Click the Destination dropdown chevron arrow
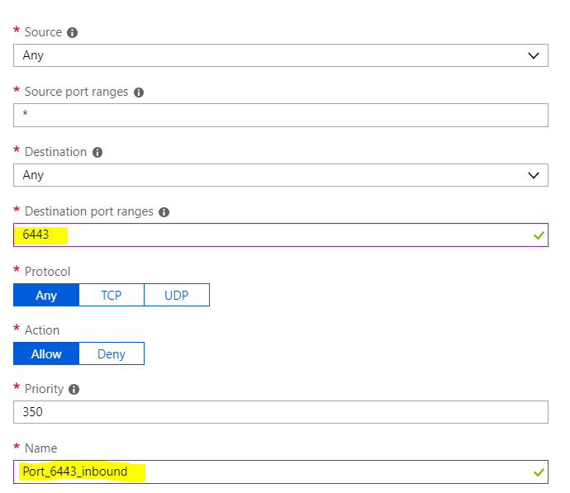Viewport: 570px width, 493px height. (x=534, y=175)
